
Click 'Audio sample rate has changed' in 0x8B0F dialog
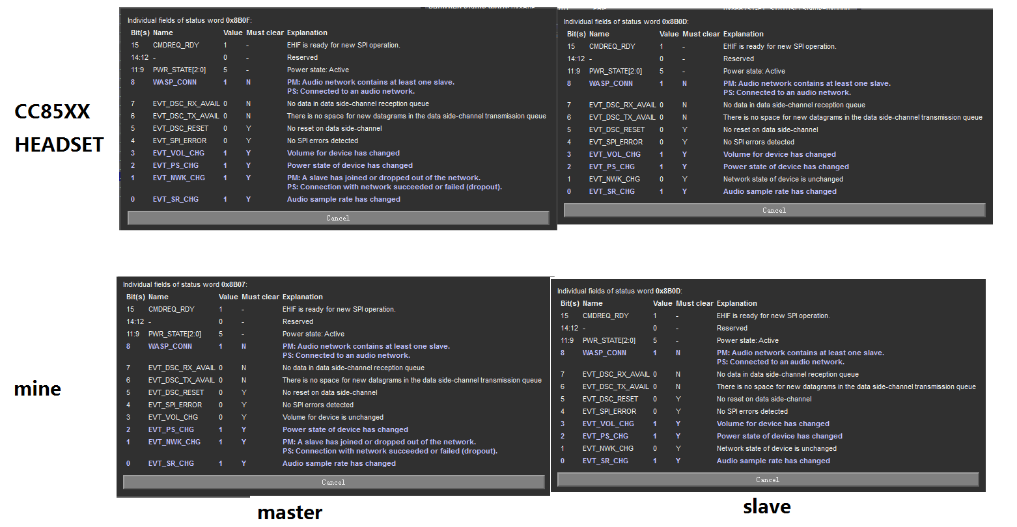(x=344, y=200)
